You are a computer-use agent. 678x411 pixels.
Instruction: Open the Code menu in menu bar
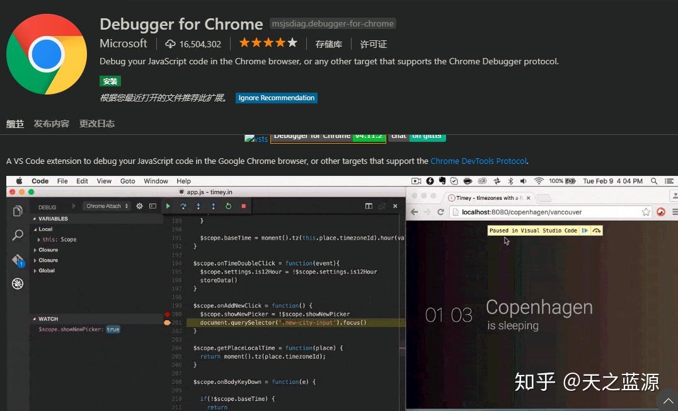(x=40, y=181)
